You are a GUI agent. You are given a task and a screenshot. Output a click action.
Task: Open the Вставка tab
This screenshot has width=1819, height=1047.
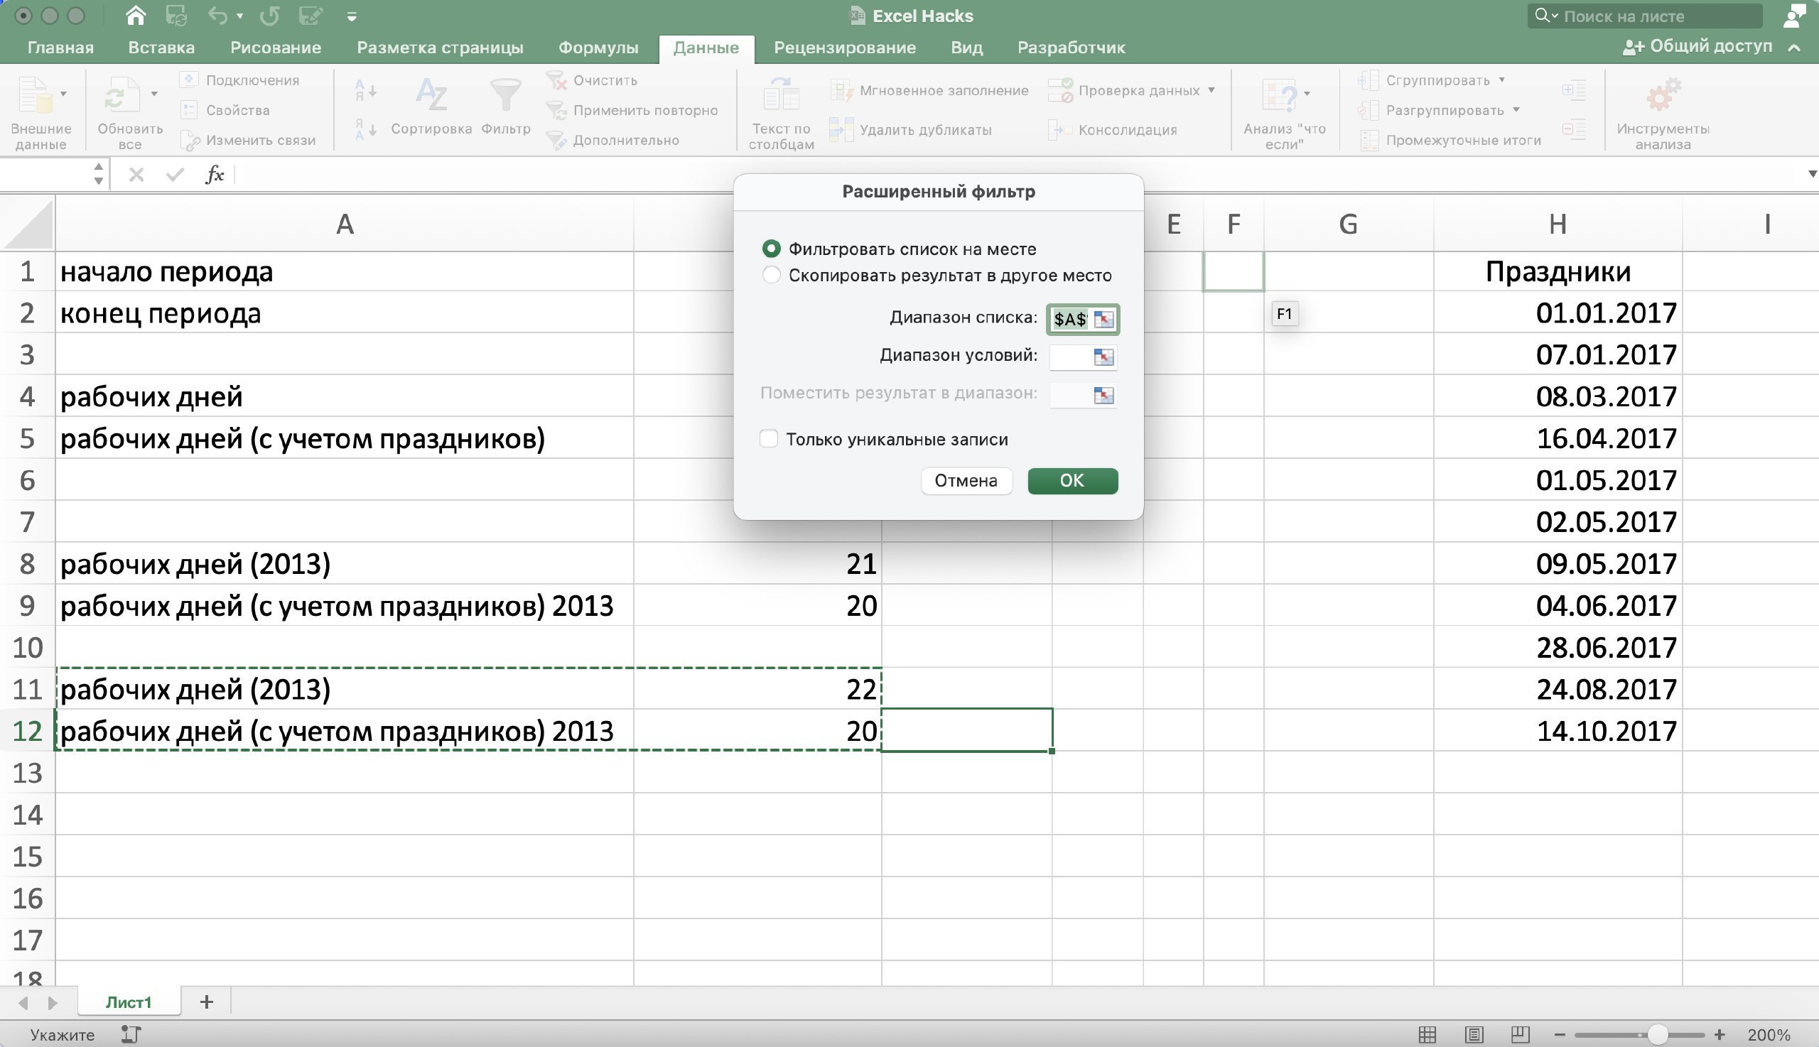[161, 48]
